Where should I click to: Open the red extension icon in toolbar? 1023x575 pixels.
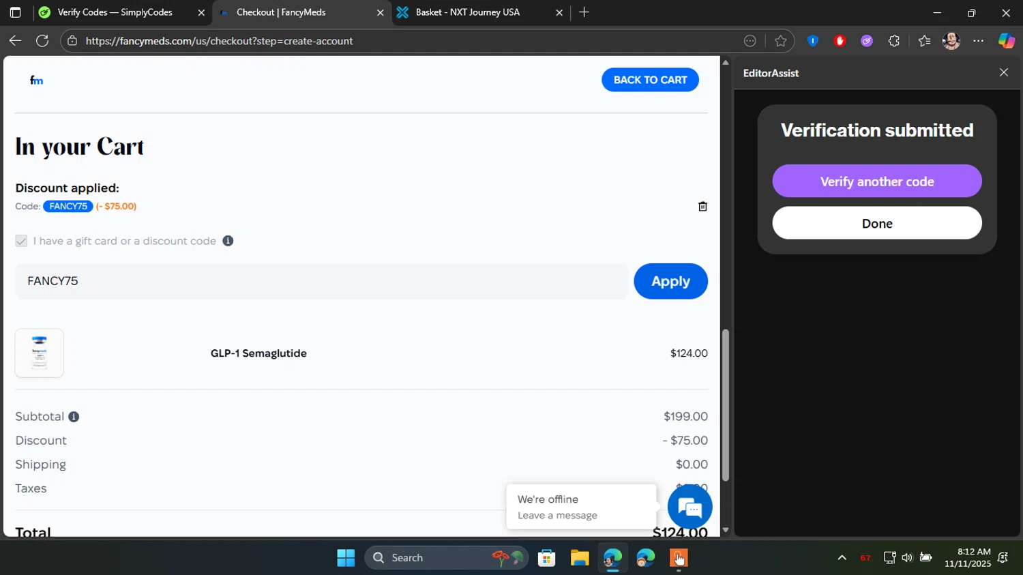pyautogui.click(x=840, y=41)
